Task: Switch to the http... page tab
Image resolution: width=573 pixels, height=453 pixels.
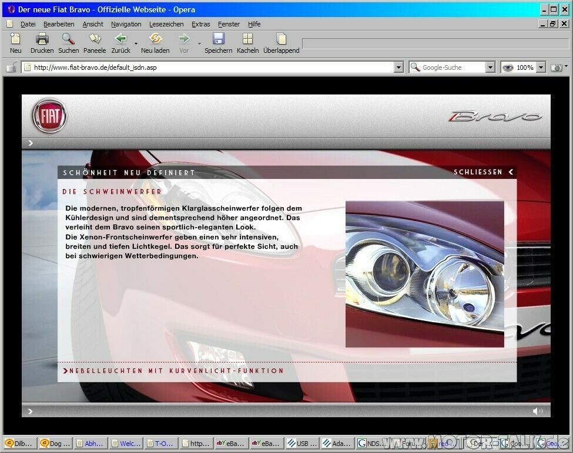Action: pos(196,444)
